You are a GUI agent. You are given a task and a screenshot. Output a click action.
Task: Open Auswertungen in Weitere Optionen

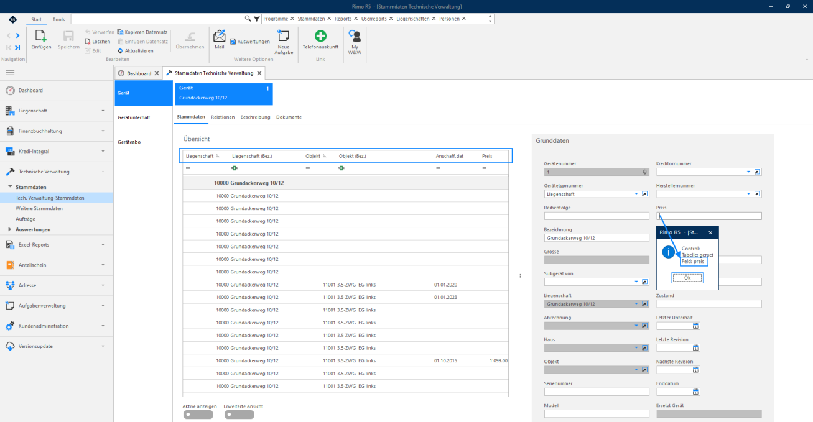click(x=249, y=41)
